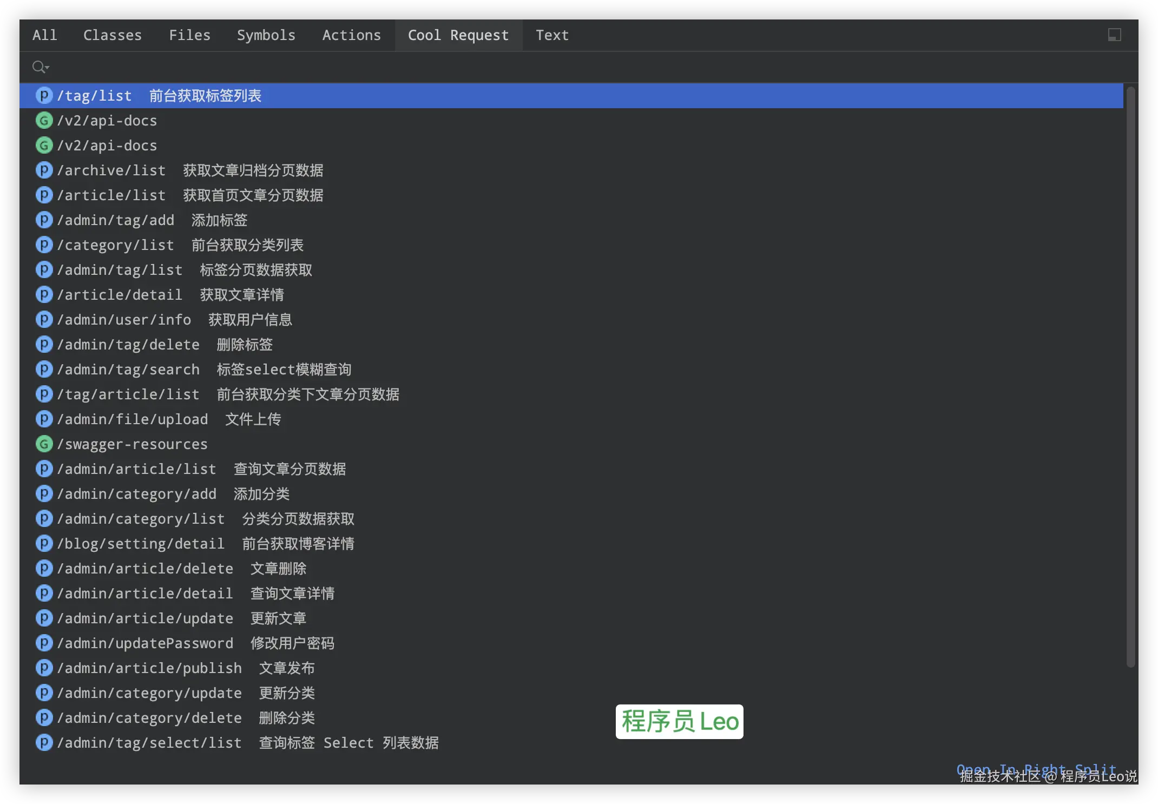Switch to the Classes tab
Image resolution: width=1158 pixels, height=804 pixels.
click(113, 35)
